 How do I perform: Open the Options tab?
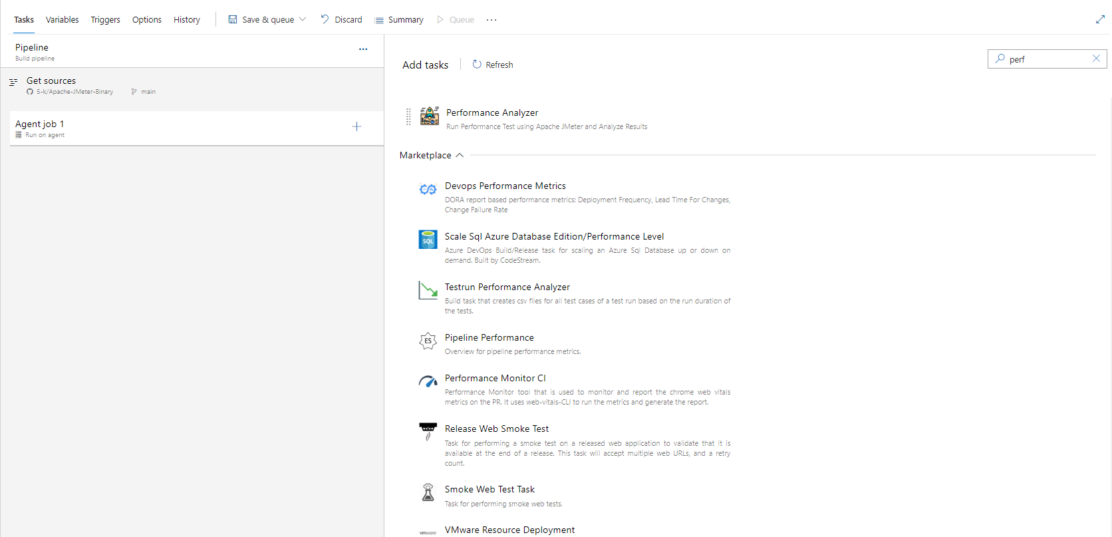click(147, 19)
